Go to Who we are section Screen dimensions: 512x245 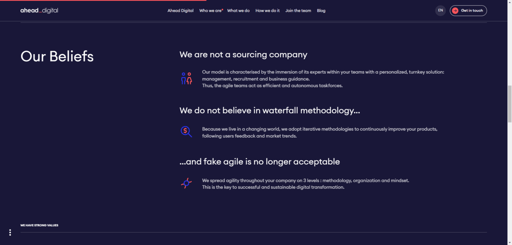point(211,11)
